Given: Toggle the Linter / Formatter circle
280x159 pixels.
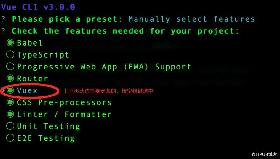Looking at the screenshot, I should tap(10, 114).
